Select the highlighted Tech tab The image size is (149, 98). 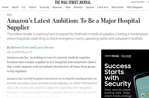[68, 7]
